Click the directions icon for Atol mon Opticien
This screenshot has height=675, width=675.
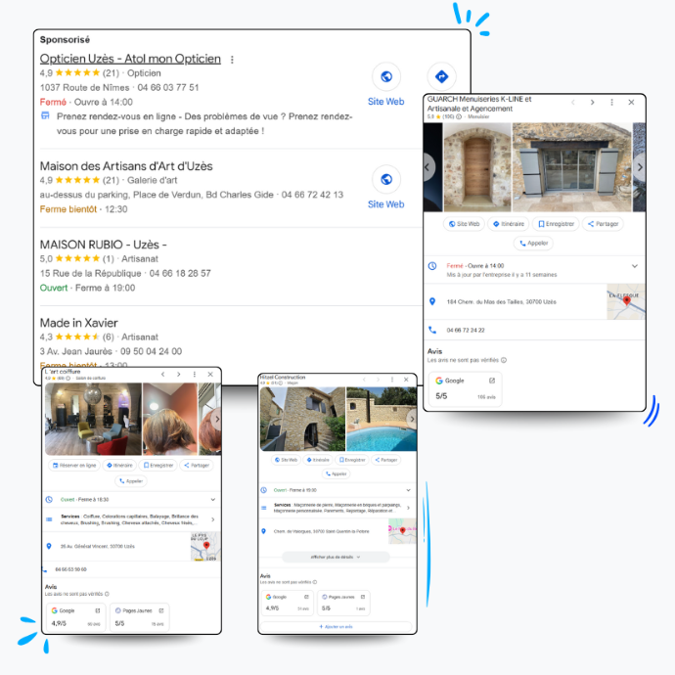pos(441,76)
